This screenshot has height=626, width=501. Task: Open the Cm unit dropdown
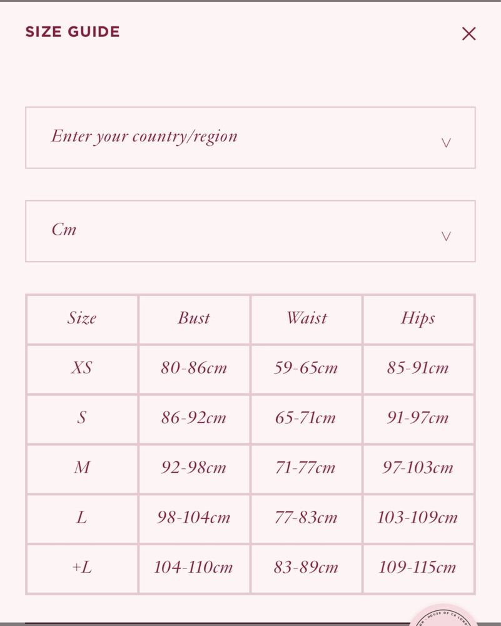(250, 231)
